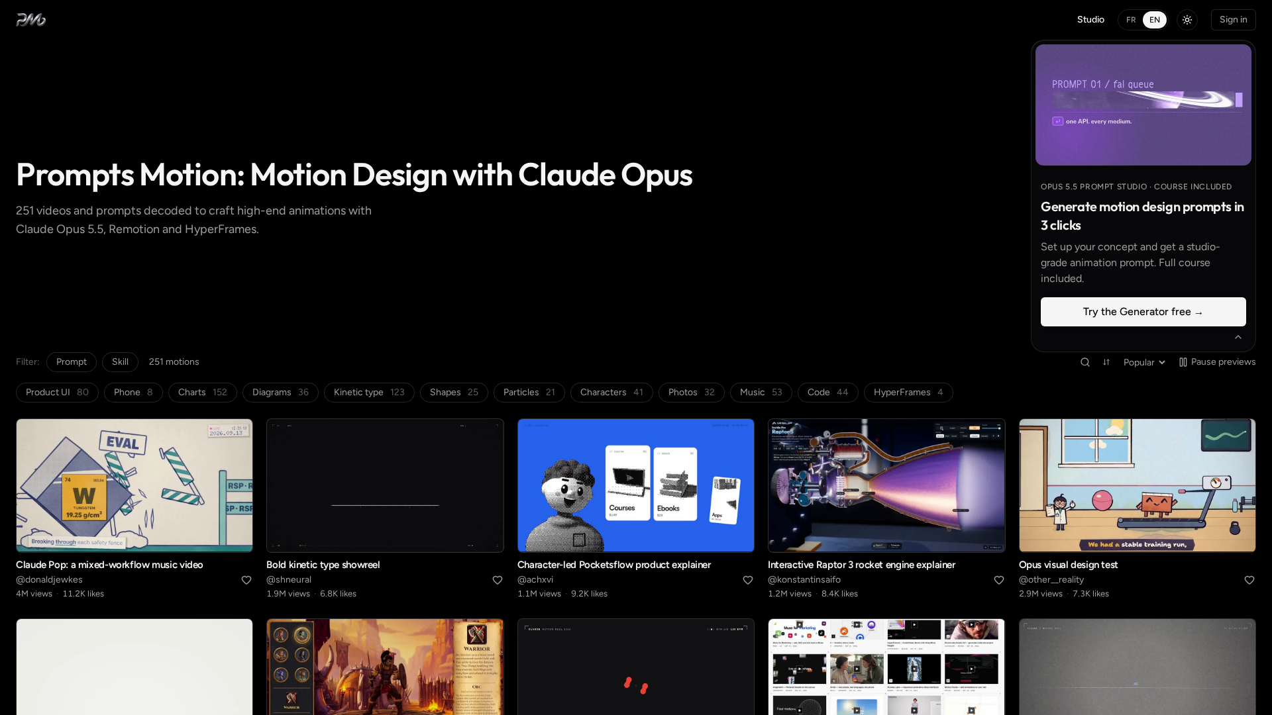Viewport: 1272px width, 715px height.
Task: Open the Opus visual design test thumbnail
Action: [x=1137, y=485]
